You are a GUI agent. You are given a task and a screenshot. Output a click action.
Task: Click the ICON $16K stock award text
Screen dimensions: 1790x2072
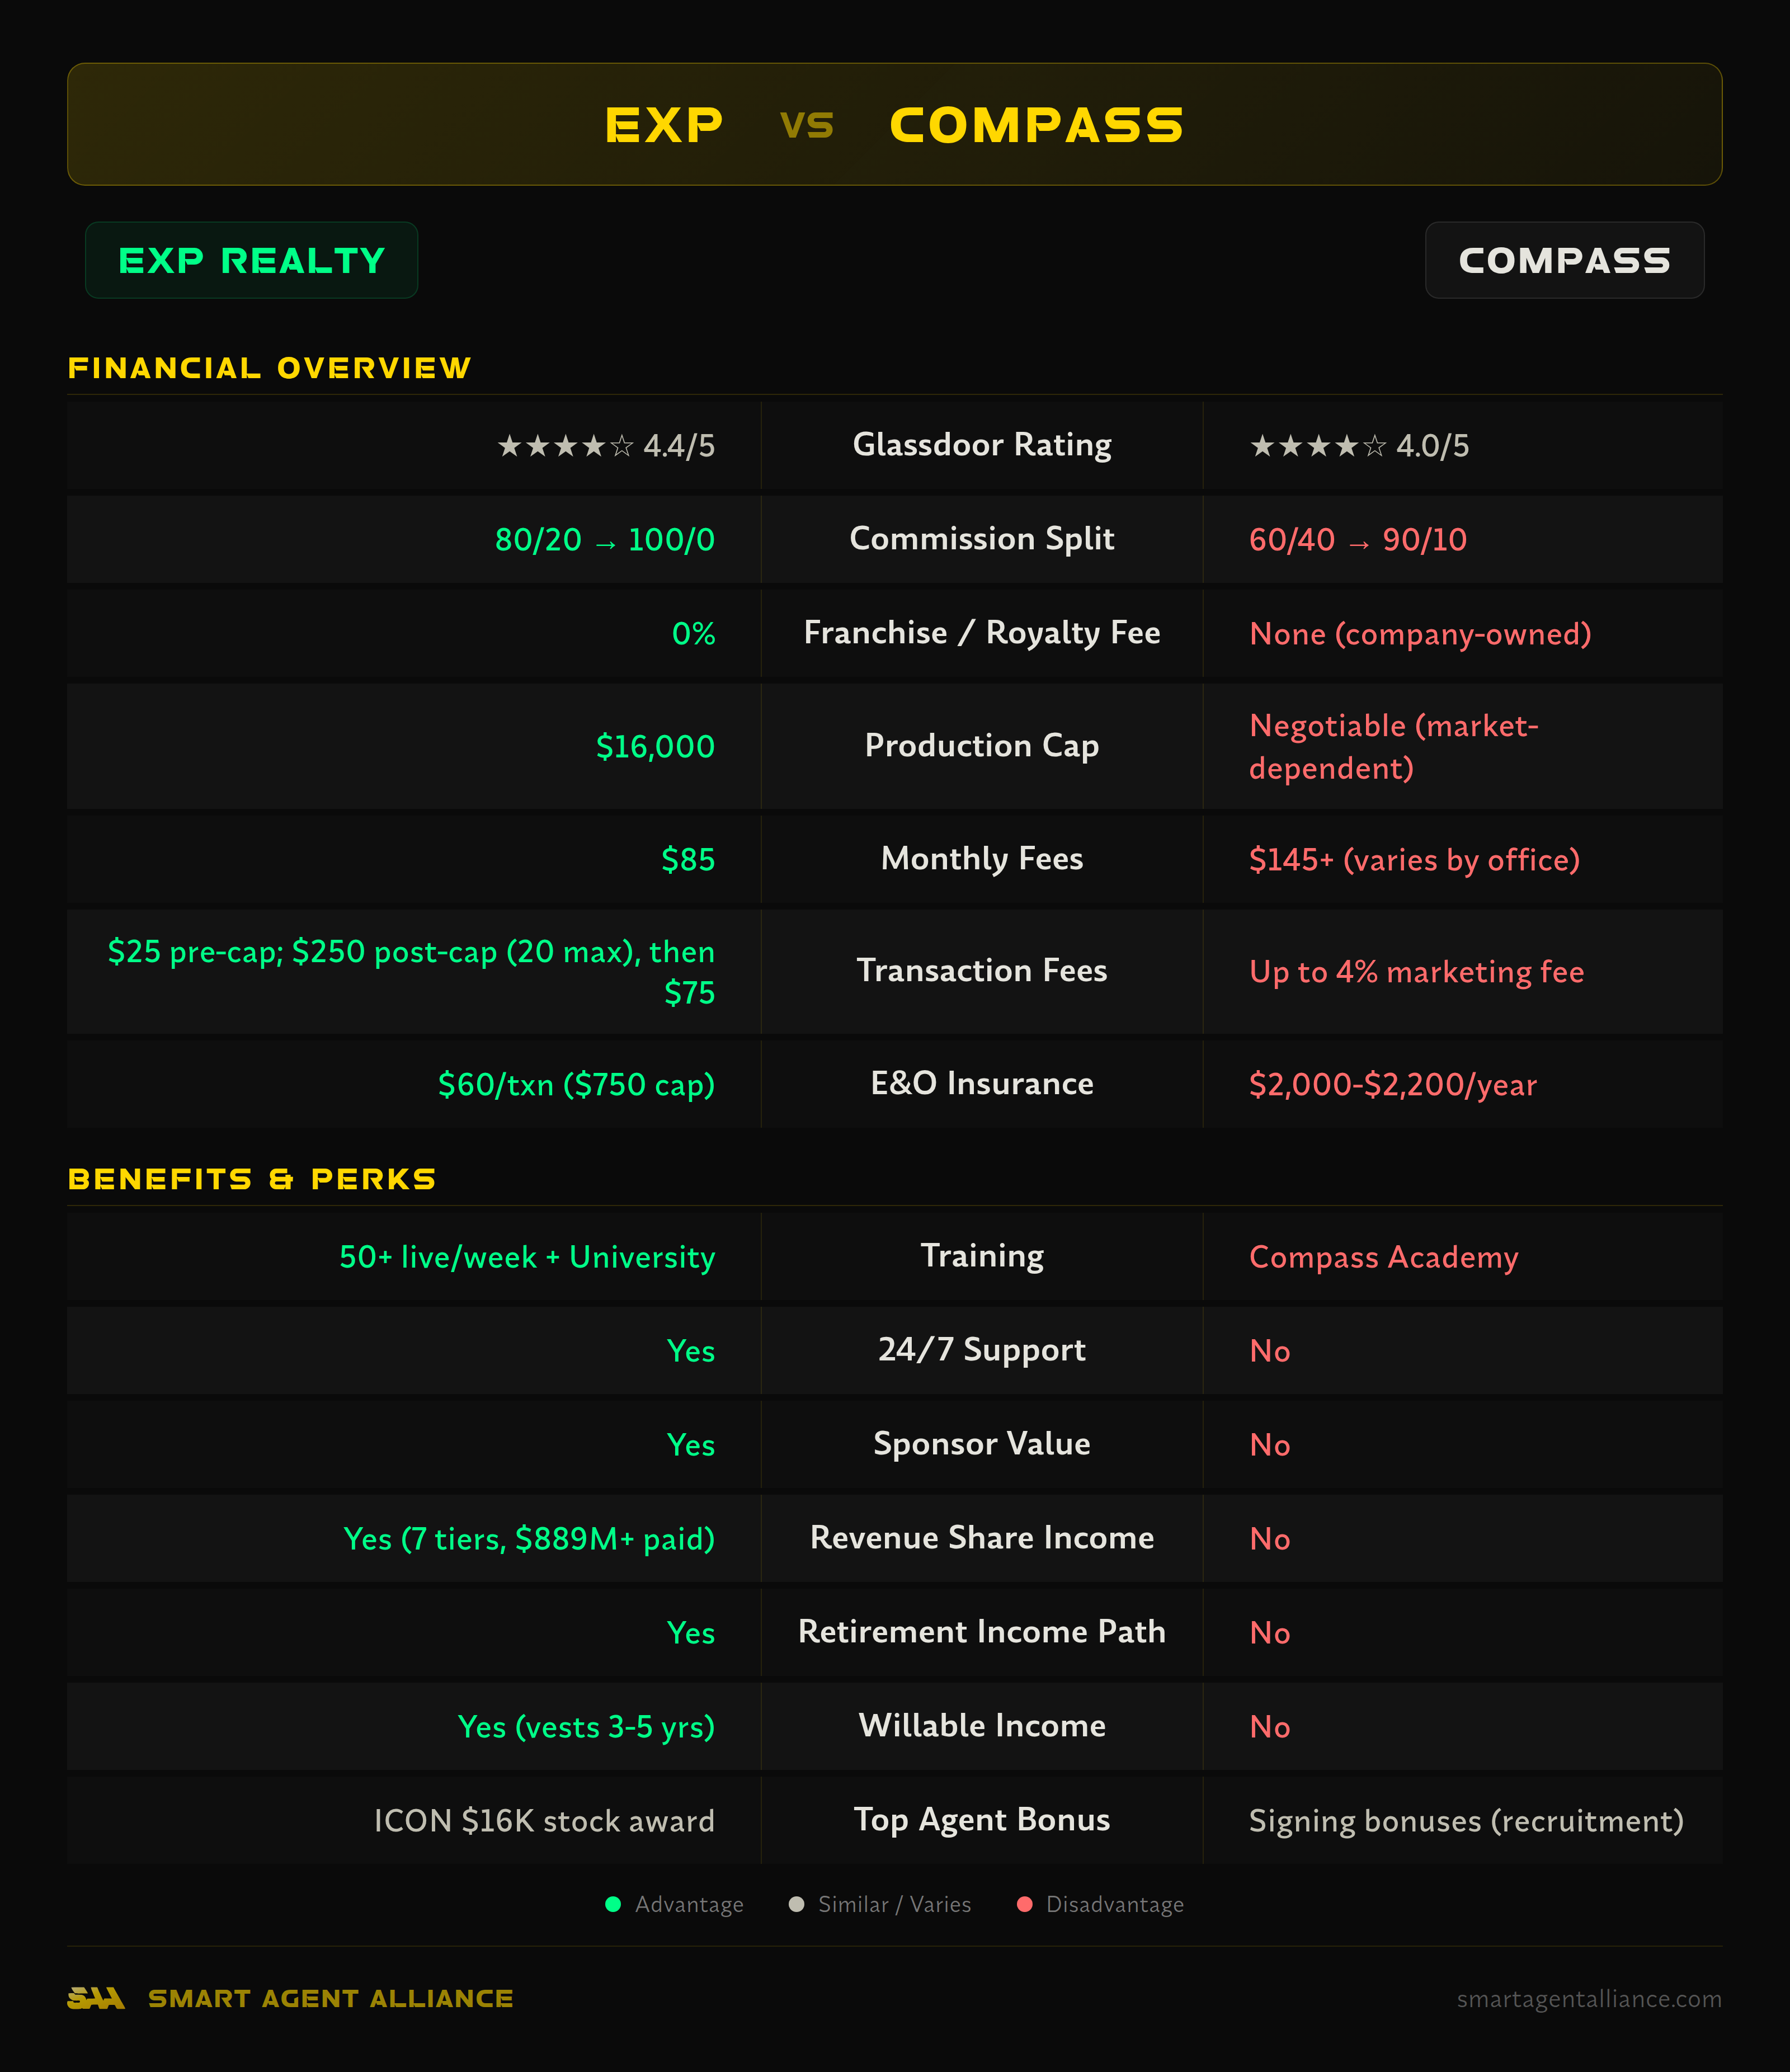544,1821
